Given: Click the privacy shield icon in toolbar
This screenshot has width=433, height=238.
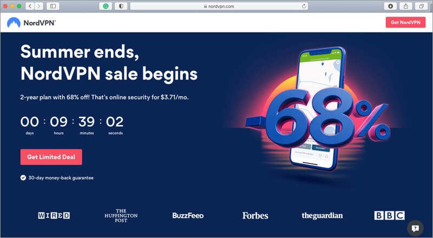Looking at the screenshot, I should point(121,6).
